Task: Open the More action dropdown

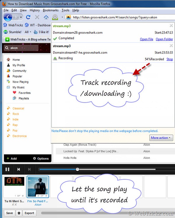Action: (x=161, y=138)
